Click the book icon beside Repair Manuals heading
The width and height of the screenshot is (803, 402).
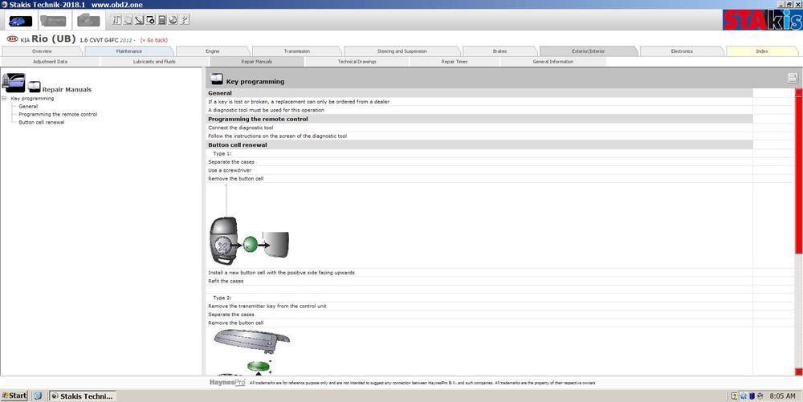[35, 87]
